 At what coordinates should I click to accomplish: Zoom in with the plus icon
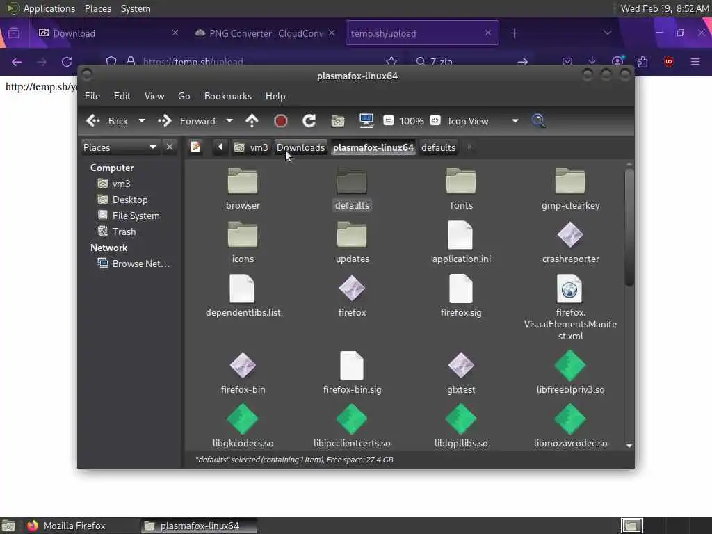[435, 120]
